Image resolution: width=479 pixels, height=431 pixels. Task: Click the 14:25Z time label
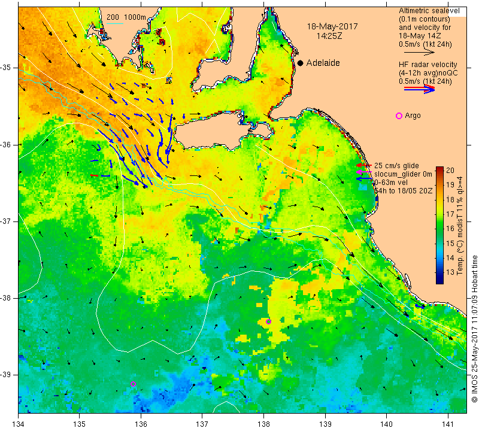point(329,36)
